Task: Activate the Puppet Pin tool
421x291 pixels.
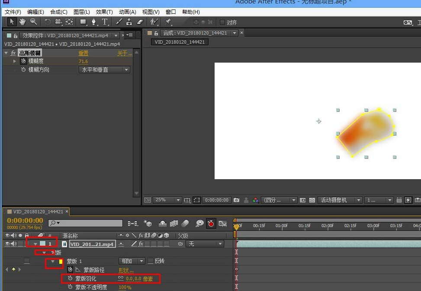Action: click(168, 22)
